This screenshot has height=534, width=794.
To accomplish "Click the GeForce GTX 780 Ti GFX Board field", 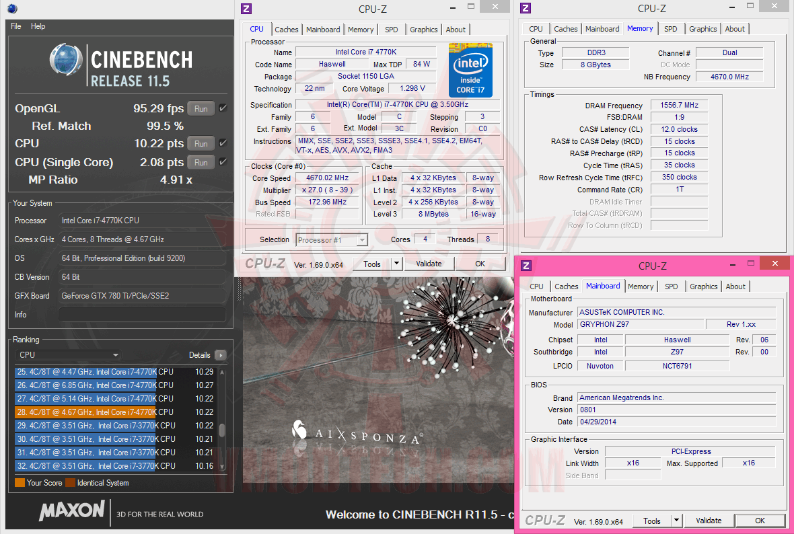I will [x=142, y=296].
